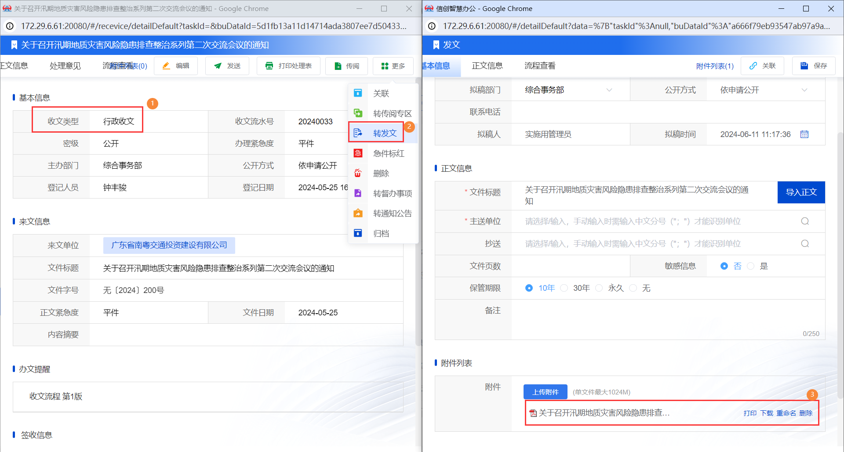The height and width of the screenshot is (452, 844).
Task: Choose 转督办事项 from the menu
Action: click(382, 193)
